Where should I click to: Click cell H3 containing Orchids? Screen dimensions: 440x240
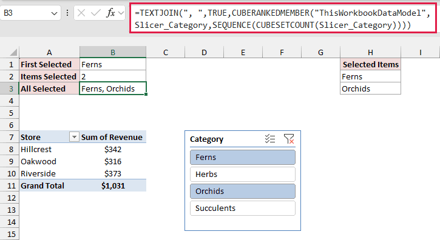coord(370,88)
